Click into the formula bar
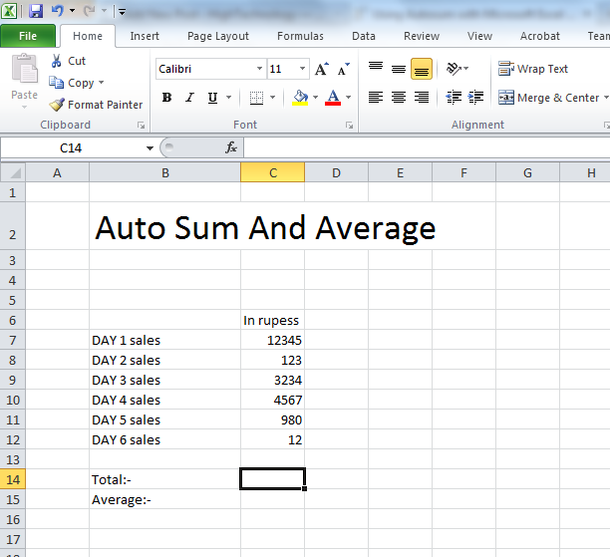 point(427,148)
